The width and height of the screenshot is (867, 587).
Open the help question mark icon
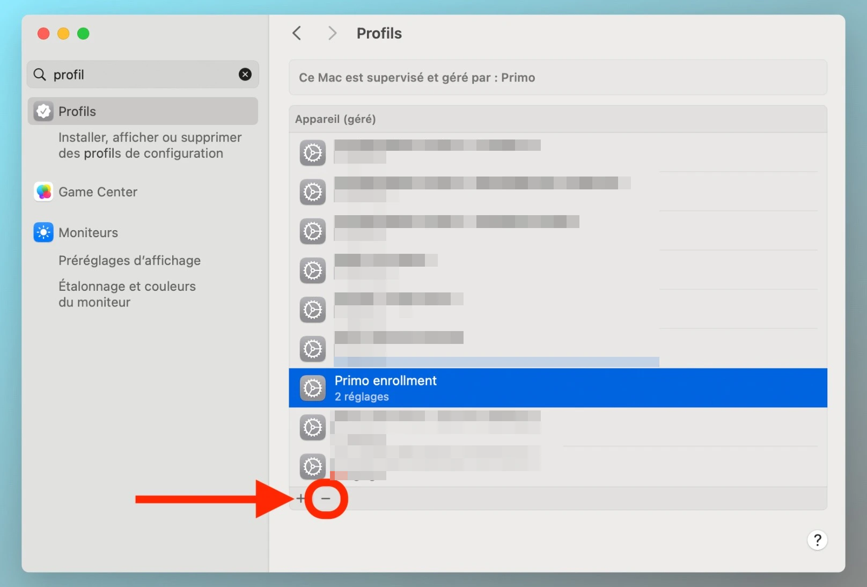click(817, 540)
